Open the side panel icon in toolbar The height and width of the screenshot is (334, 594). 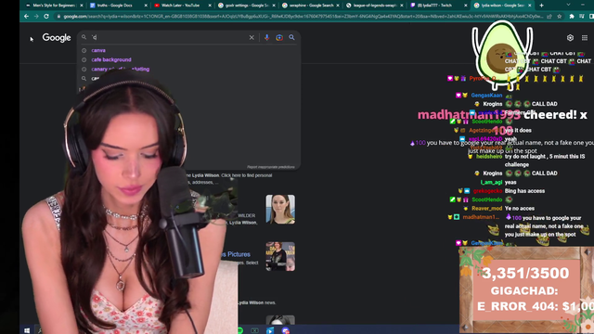pos(591,17)
